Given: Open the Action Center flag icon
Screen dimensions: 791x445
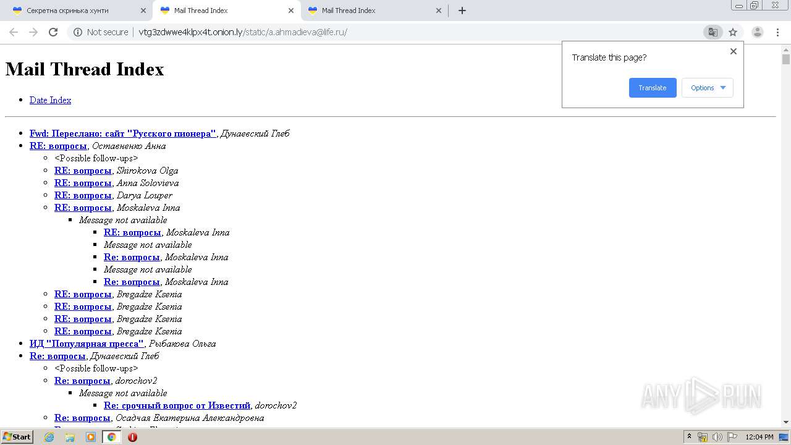Looking at the screenshot, I should pos(732,437).
